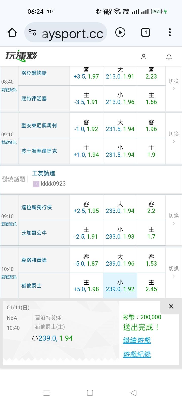The width and height of the screenshot is (182, 404).
Task: Open the 遊戲紀錄 link
Action: point(137,354)
